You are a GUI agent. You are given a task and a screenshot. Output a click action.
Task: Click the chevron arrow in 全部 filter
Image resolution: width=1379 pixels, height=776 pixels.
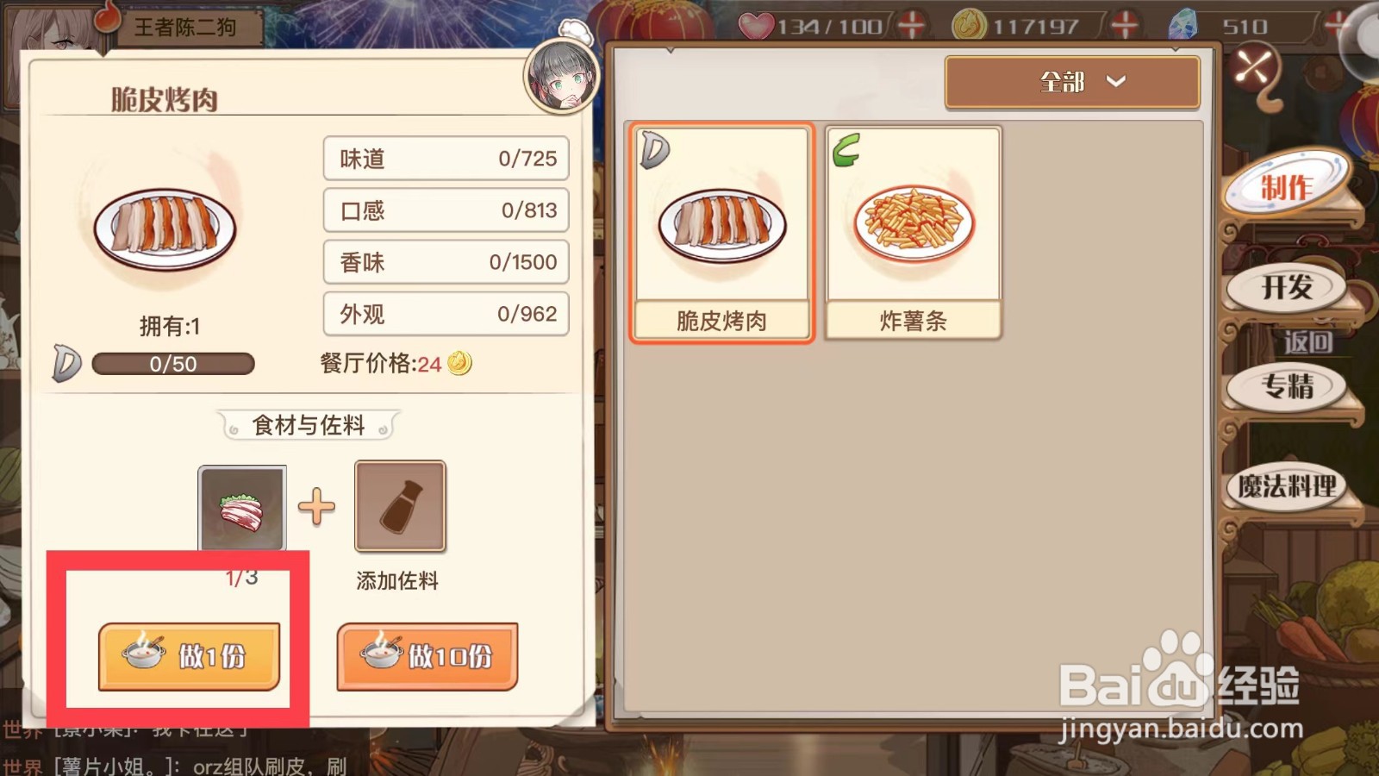(x=1116, y=82)
